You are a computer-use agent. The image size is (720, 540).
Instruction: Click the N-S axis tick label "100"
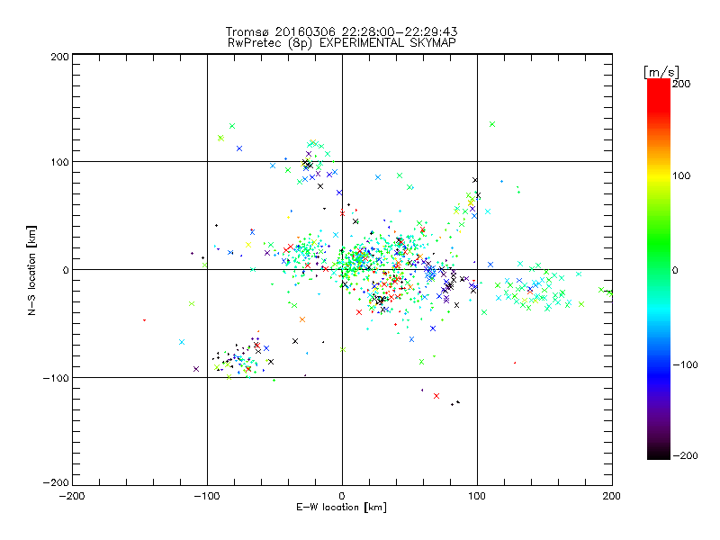tap(59, 162)
